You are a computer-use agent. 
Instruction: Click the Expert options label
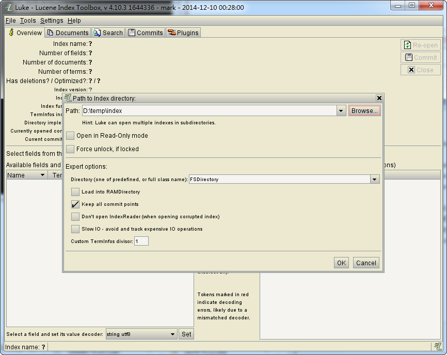(x=86, y=166)
